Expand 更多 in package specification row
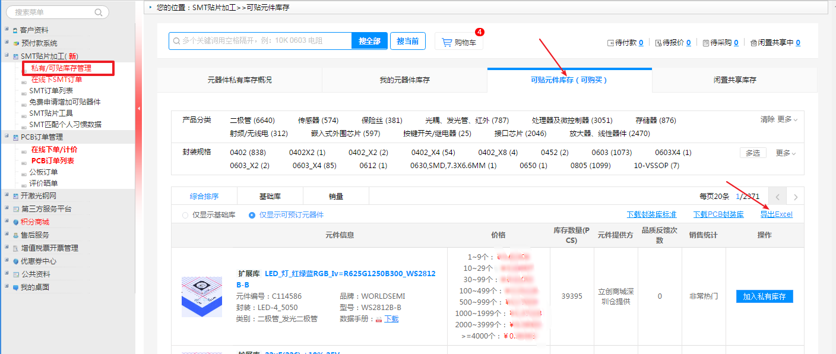The height and width of the screenshot is (354, 836). 786,153
